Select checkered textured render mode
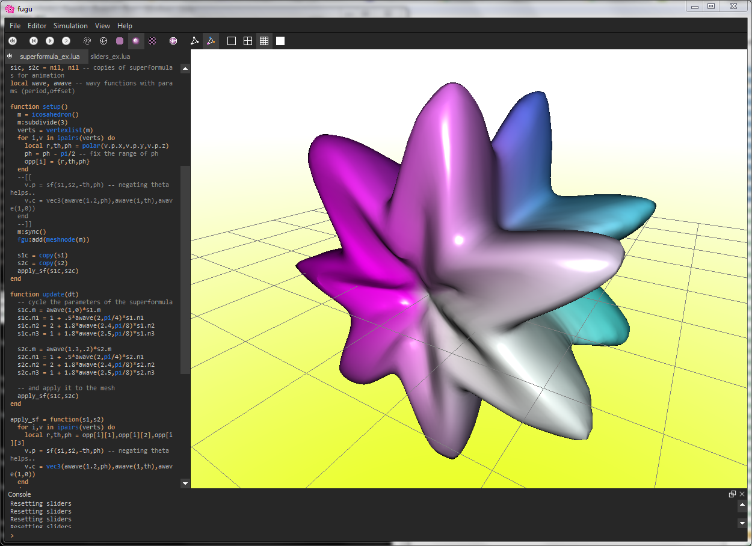Screen dimensions: 752x546 153,41
